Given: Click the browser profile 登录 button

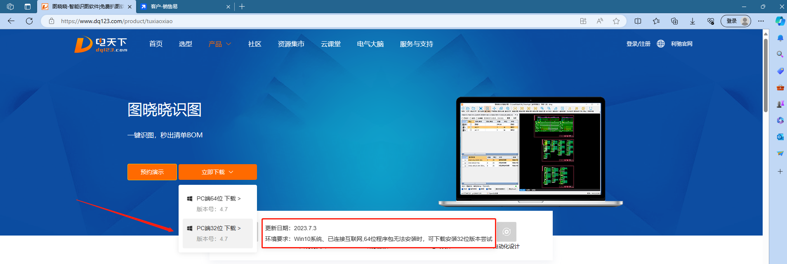Looking at the screenshot, I should click(x=736, y=21).
